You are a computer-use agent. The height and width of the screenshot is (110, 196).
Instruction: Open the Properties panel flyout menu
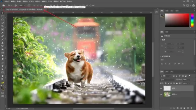[195, 32]
